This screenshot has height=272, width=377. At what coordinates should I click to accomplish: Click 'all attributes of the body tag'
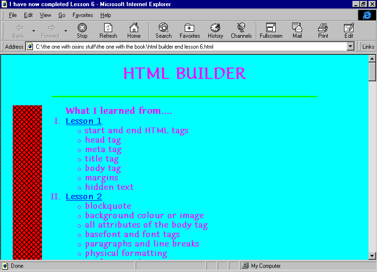point(146,225)
